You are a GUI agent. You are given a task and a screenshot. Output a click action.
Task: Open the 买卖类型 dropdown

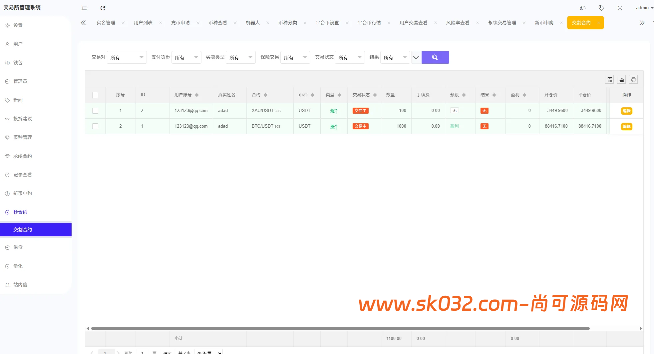tap(241, 57)
